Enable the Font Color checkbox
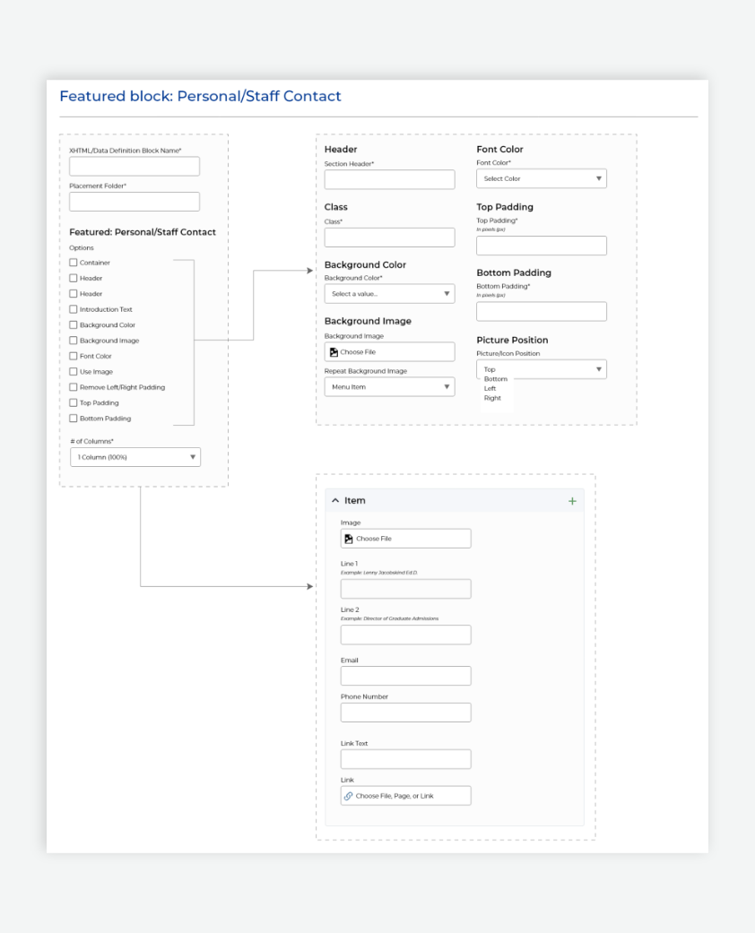Screen dimensions: 755x933 pyautogui.click(x=74, y=356)
